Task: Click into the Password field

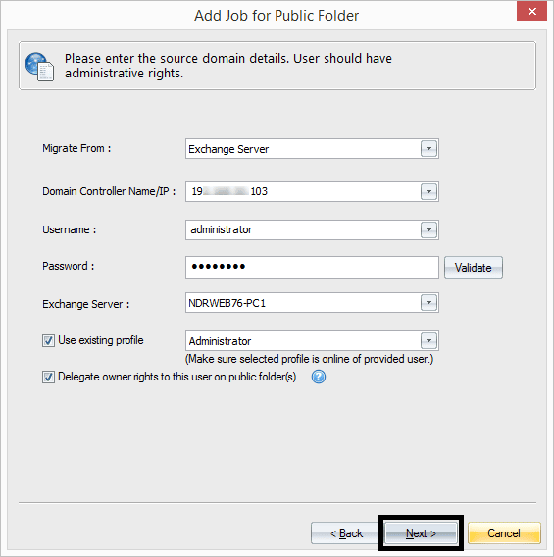Action: (x=312, y=267)
